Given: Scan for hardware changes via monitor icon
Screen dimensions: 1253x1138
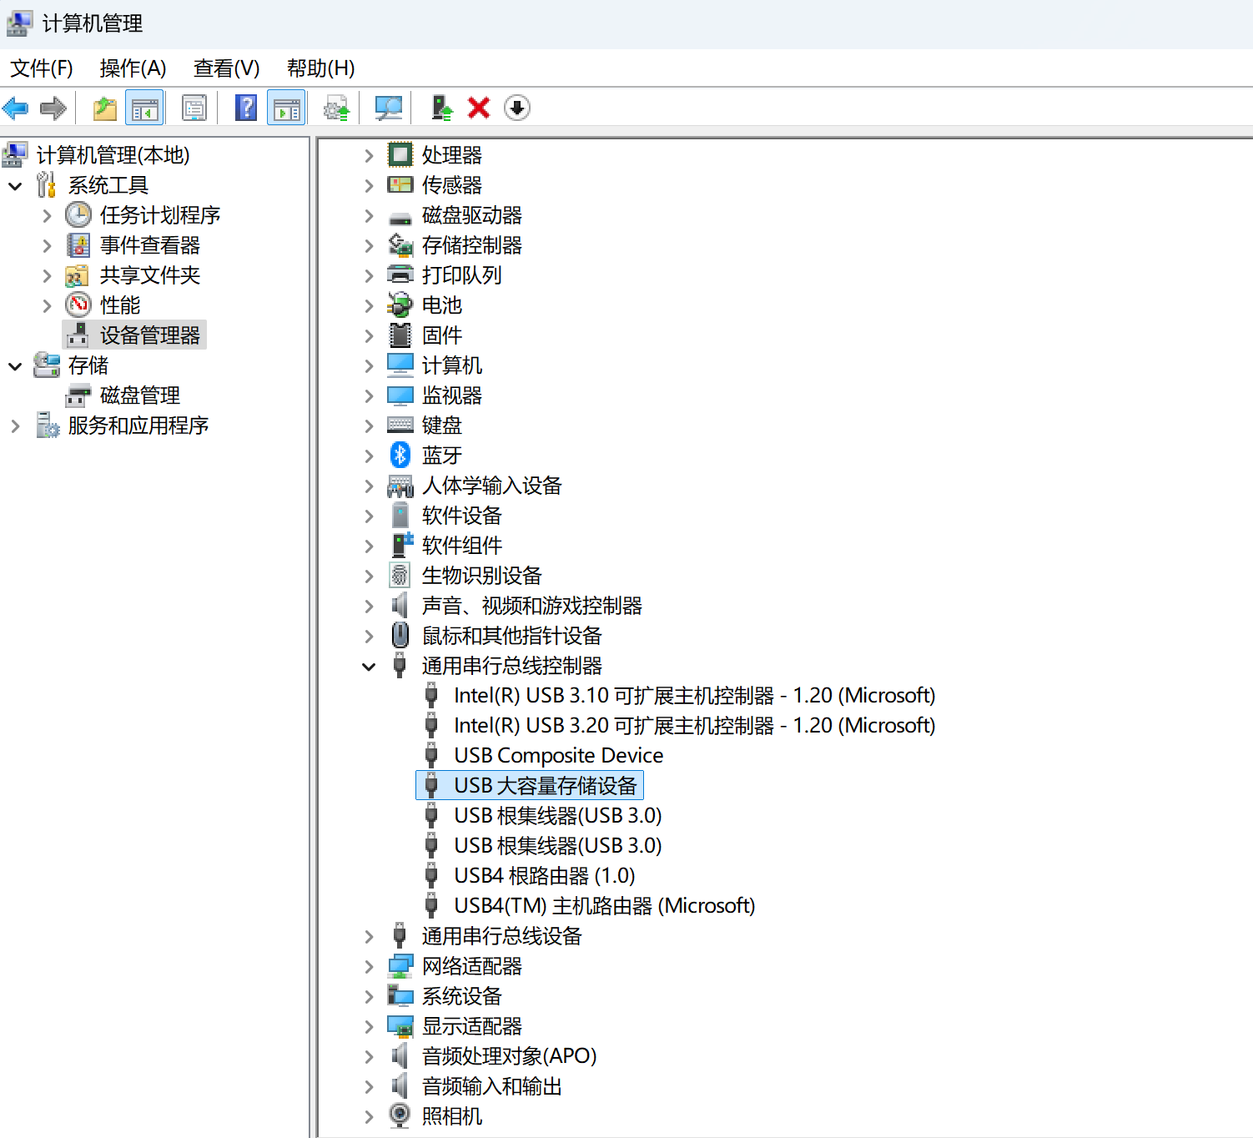Looking at the screenshot, I should (388, 108).
